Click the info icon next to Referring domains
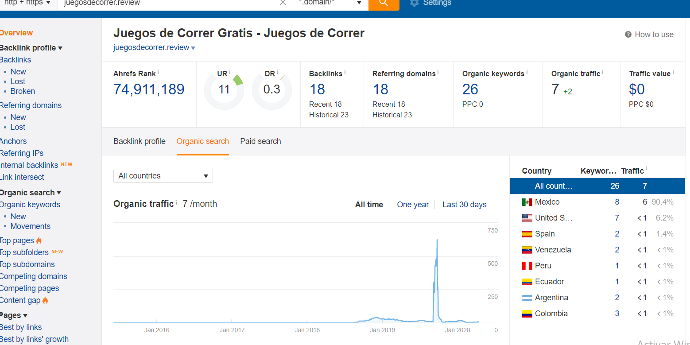 tap(438, 73)
